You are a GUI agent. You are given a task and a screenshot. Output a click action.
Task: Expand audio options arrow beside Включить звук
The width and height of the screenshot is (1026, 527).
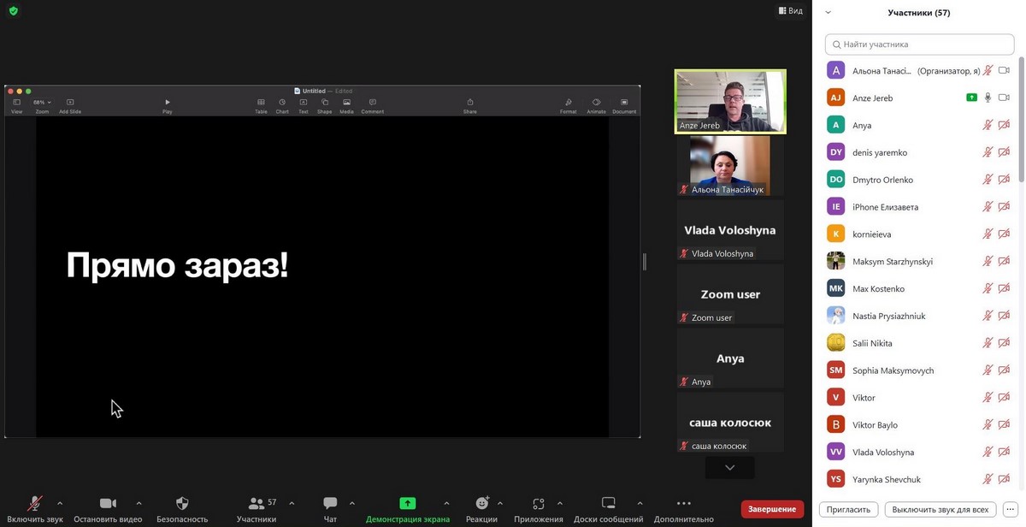[x=60, y=503]
